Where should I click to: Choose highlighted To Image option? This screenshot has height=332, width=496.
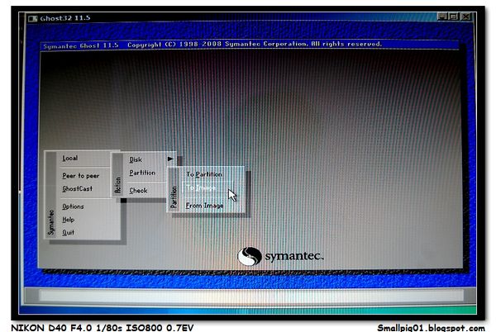pos(209,187)
